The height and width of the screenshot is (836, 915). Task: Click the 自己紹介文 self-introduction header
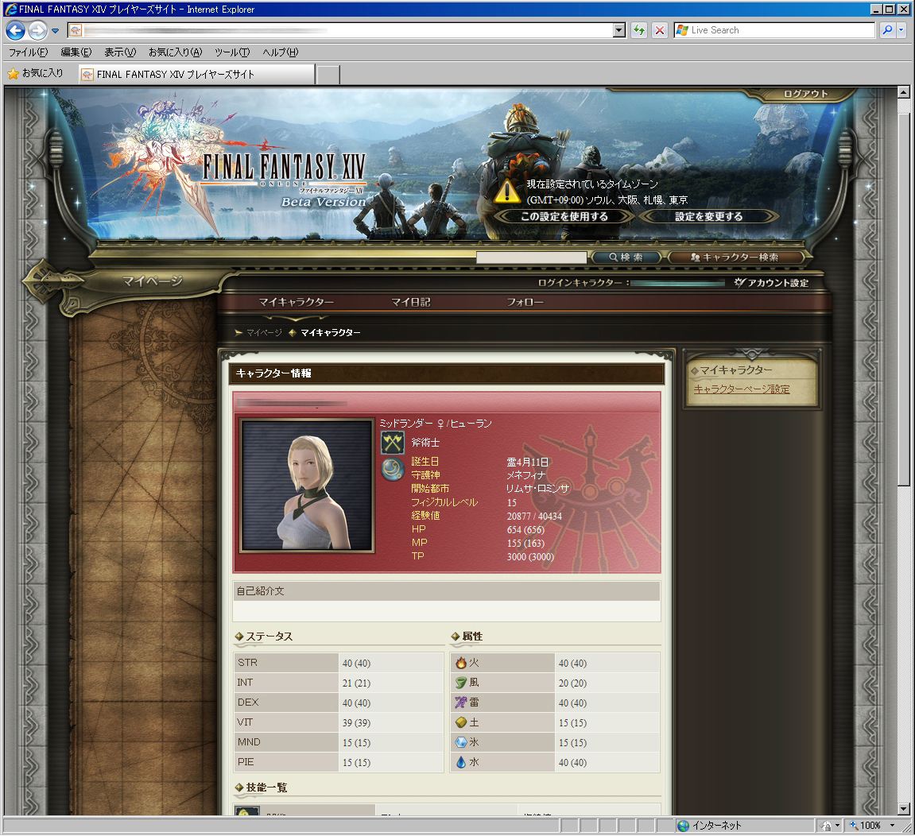pos(447,591)
